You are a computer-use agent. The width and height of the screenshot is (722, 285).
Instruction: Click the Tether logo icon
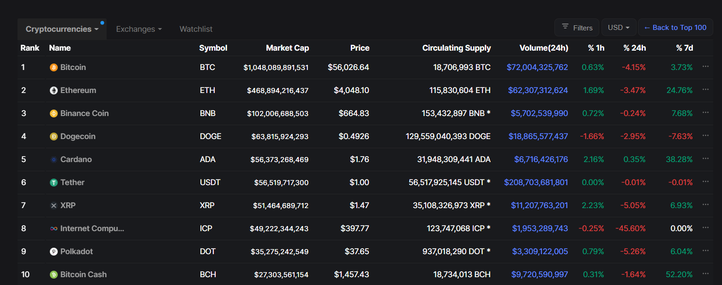click(x=54, y=182)
